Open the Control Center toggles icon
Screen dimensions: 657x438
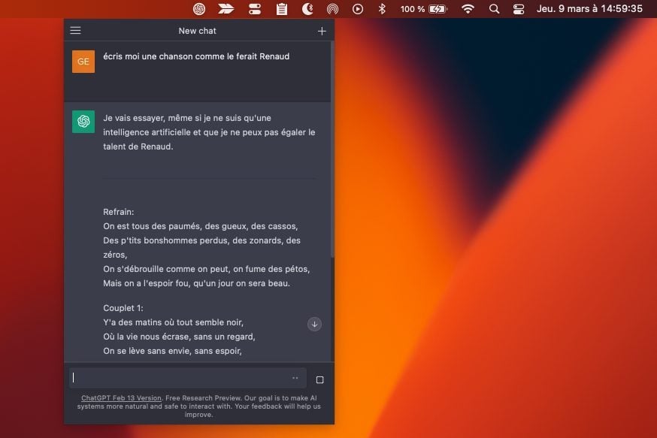519,9
